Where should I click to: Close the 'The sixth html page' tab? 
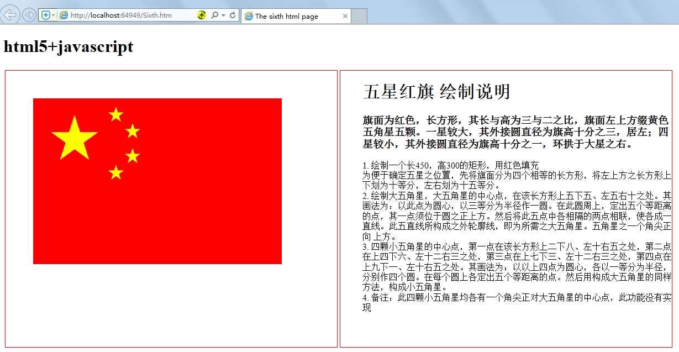pyautogui.click(x=345, y=16)
